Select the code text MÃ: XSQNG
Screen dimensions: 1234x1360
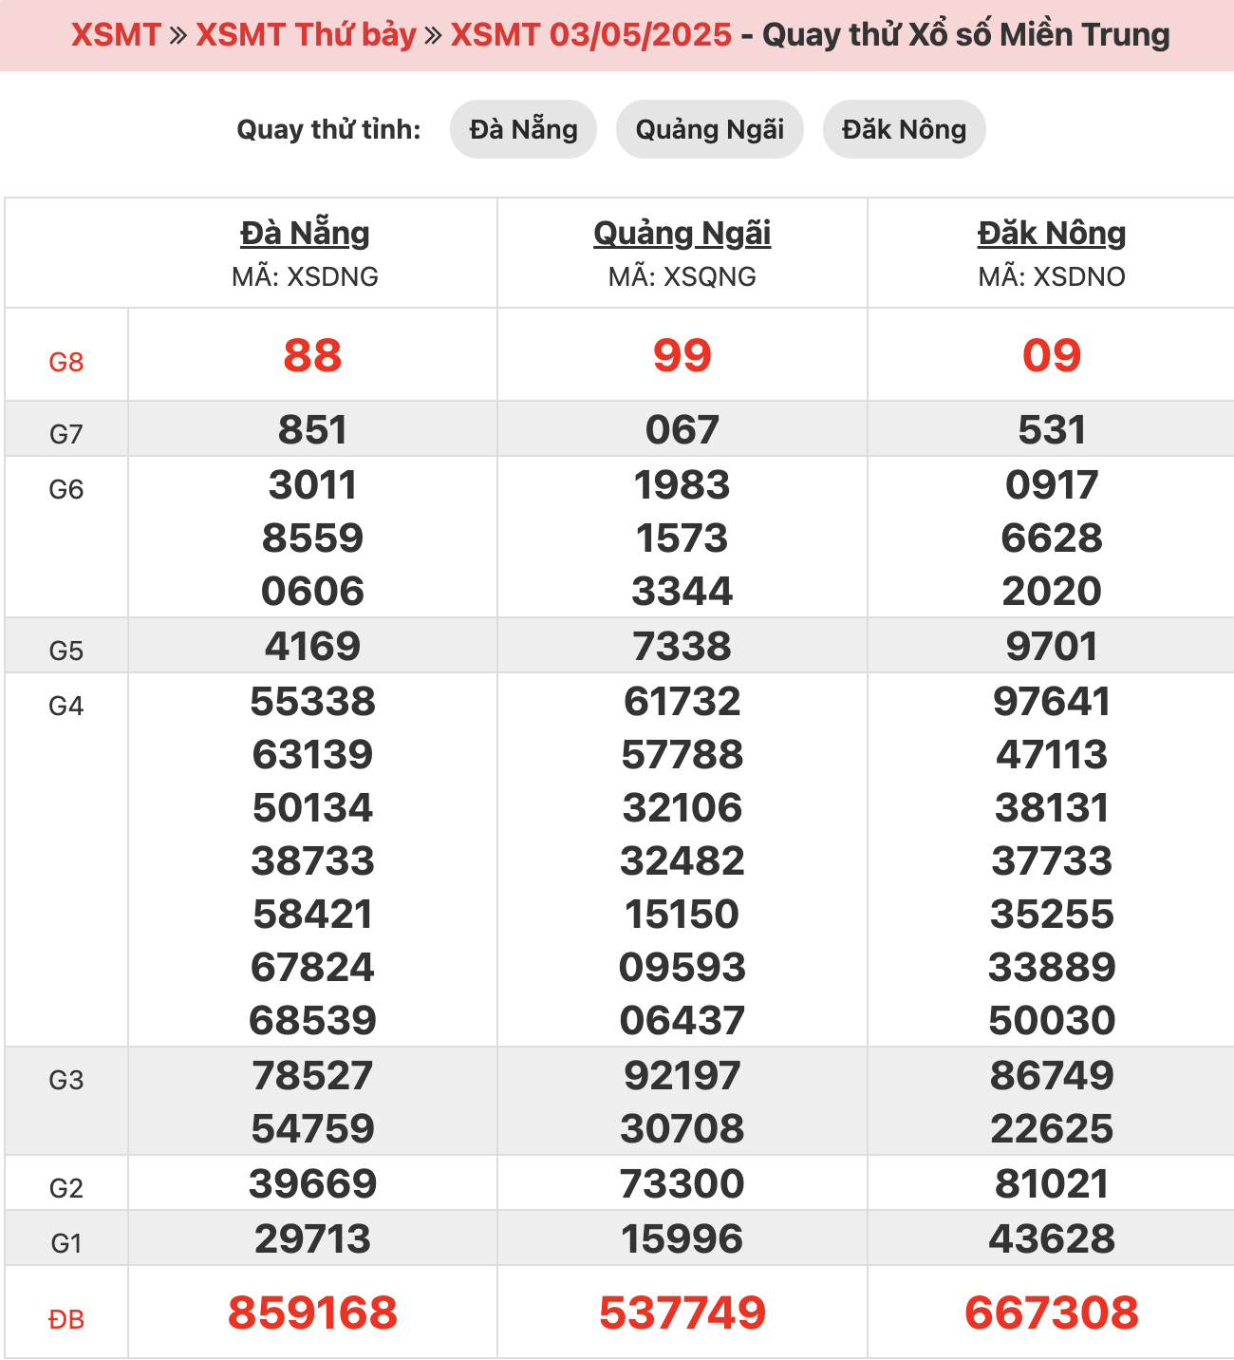click(682, 276)
